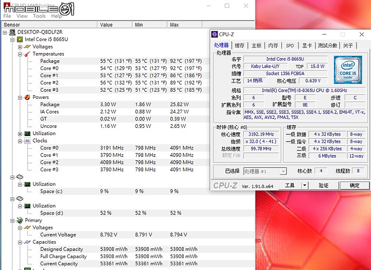
Task: Click the 确定 button in CPU-Z
Action: click(355, 185)
